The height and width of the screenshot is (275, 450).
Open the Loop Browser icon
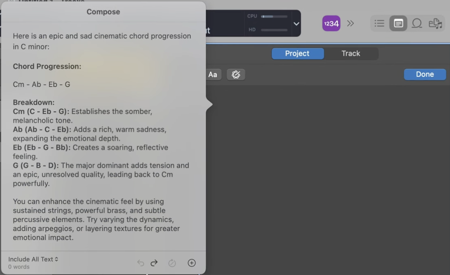(416, 23)
